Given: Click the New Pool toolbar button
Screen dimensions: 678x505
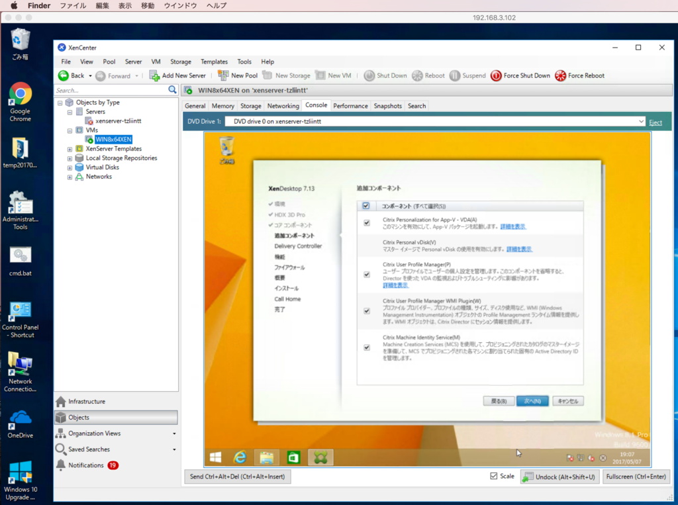Looking at the screenshot, I should pyautogui.click(x=238, y=75).
